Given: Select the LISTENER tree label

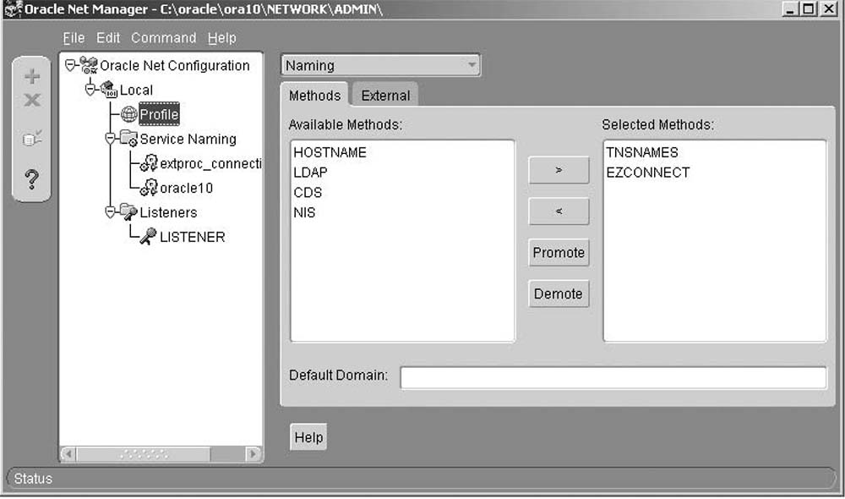Looking at the screenshot, I should 193,237.
